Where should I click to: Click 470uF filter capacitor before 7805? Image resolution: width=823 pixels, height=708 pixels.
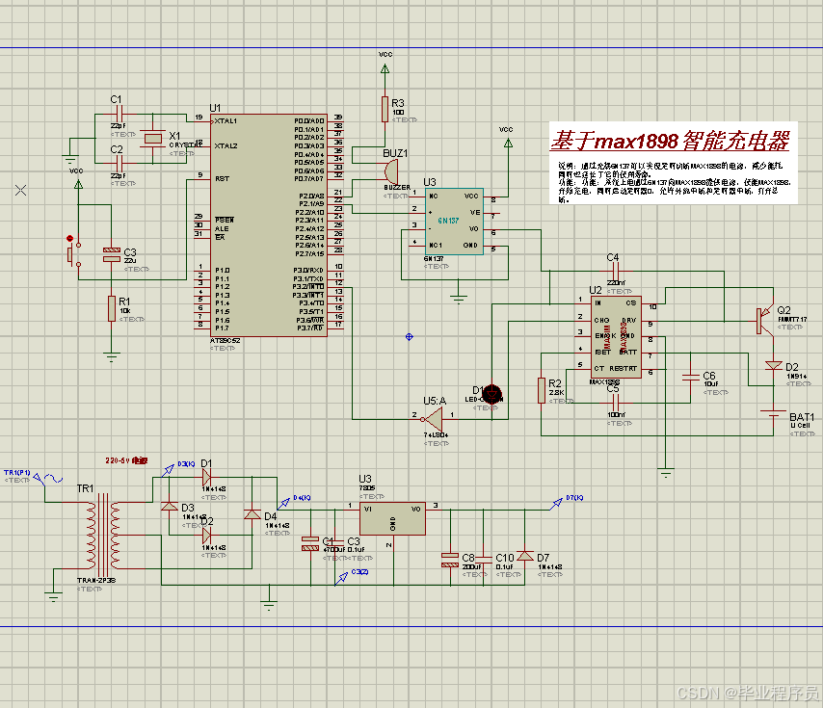310,543
